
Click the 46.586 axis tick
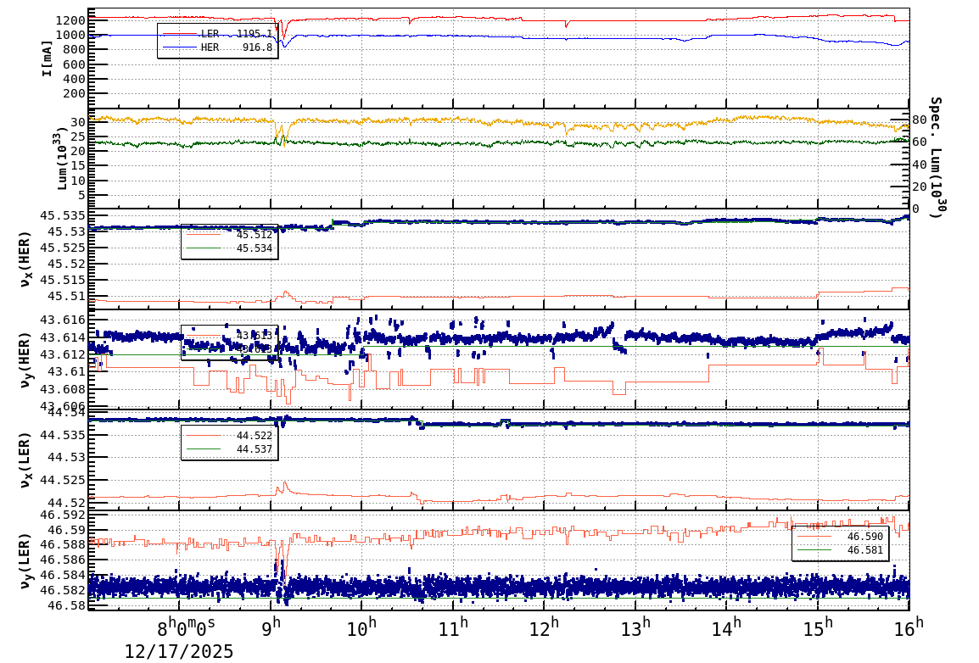tap(63, 560)
